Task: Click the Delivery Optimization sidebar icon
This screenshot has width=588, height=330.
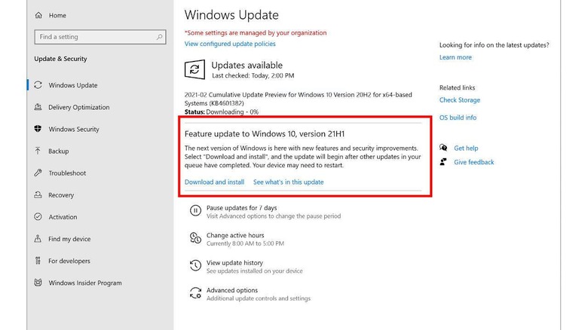Action: [38, 107]
